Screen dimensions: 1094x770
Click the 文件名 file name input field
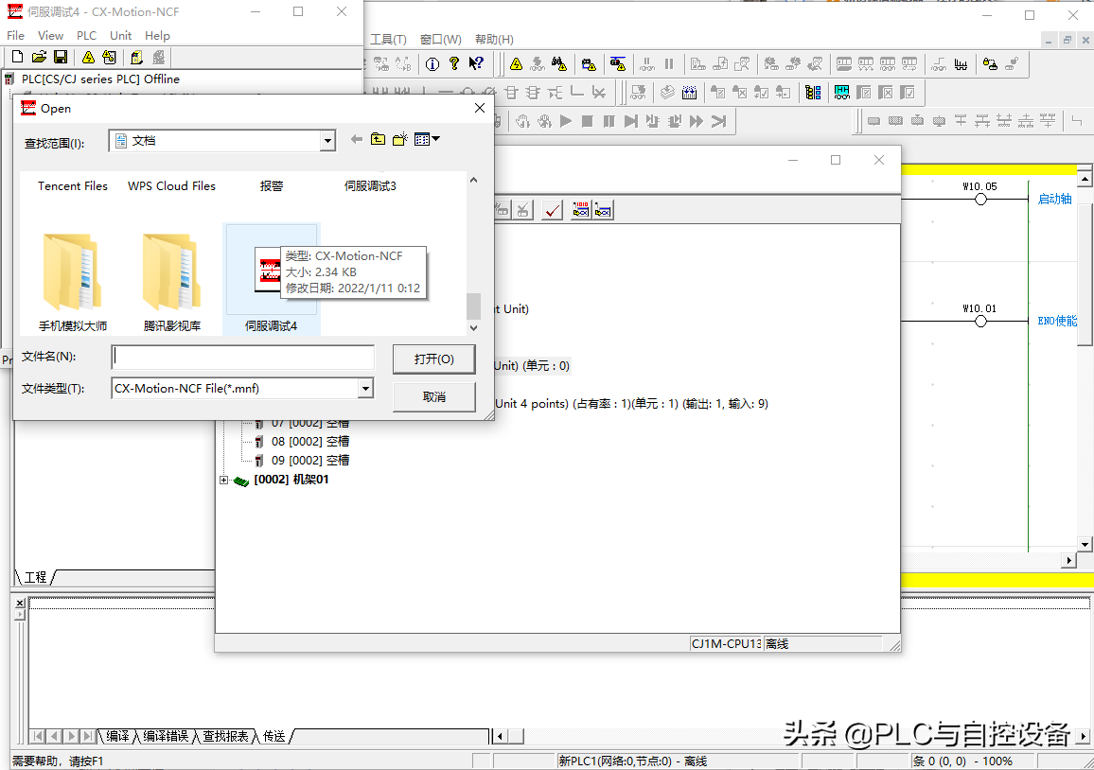243,358
